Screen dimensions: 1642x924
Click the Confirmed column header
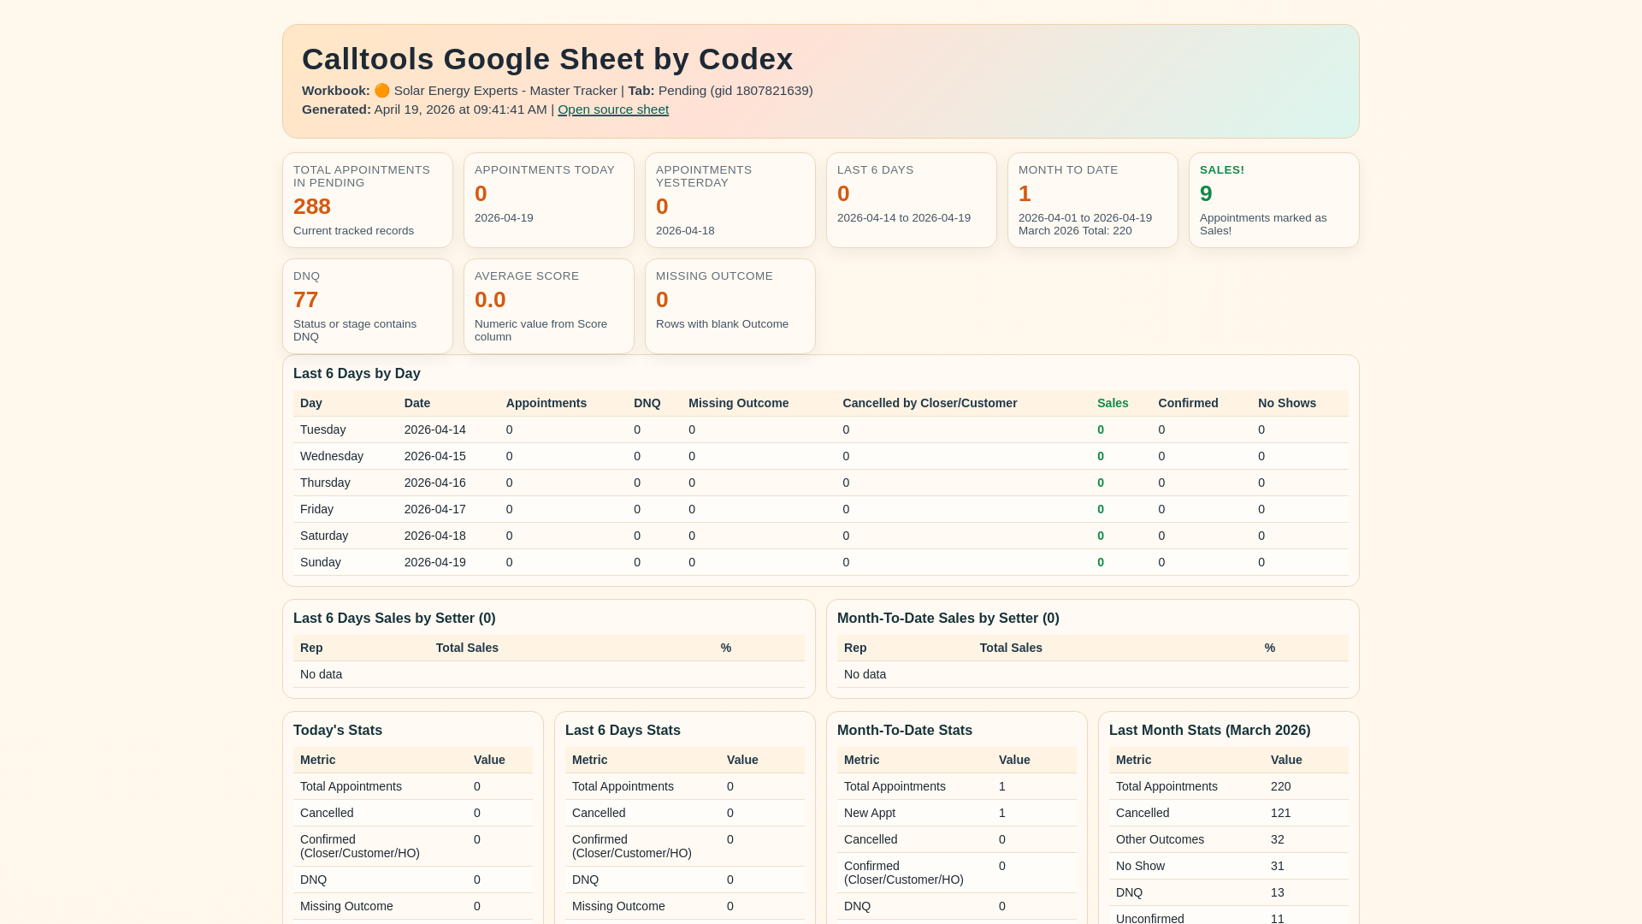point(1188,403)
